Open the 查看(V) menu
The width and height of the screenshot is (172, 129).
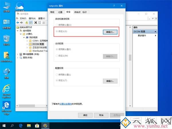tap(42, 18)
